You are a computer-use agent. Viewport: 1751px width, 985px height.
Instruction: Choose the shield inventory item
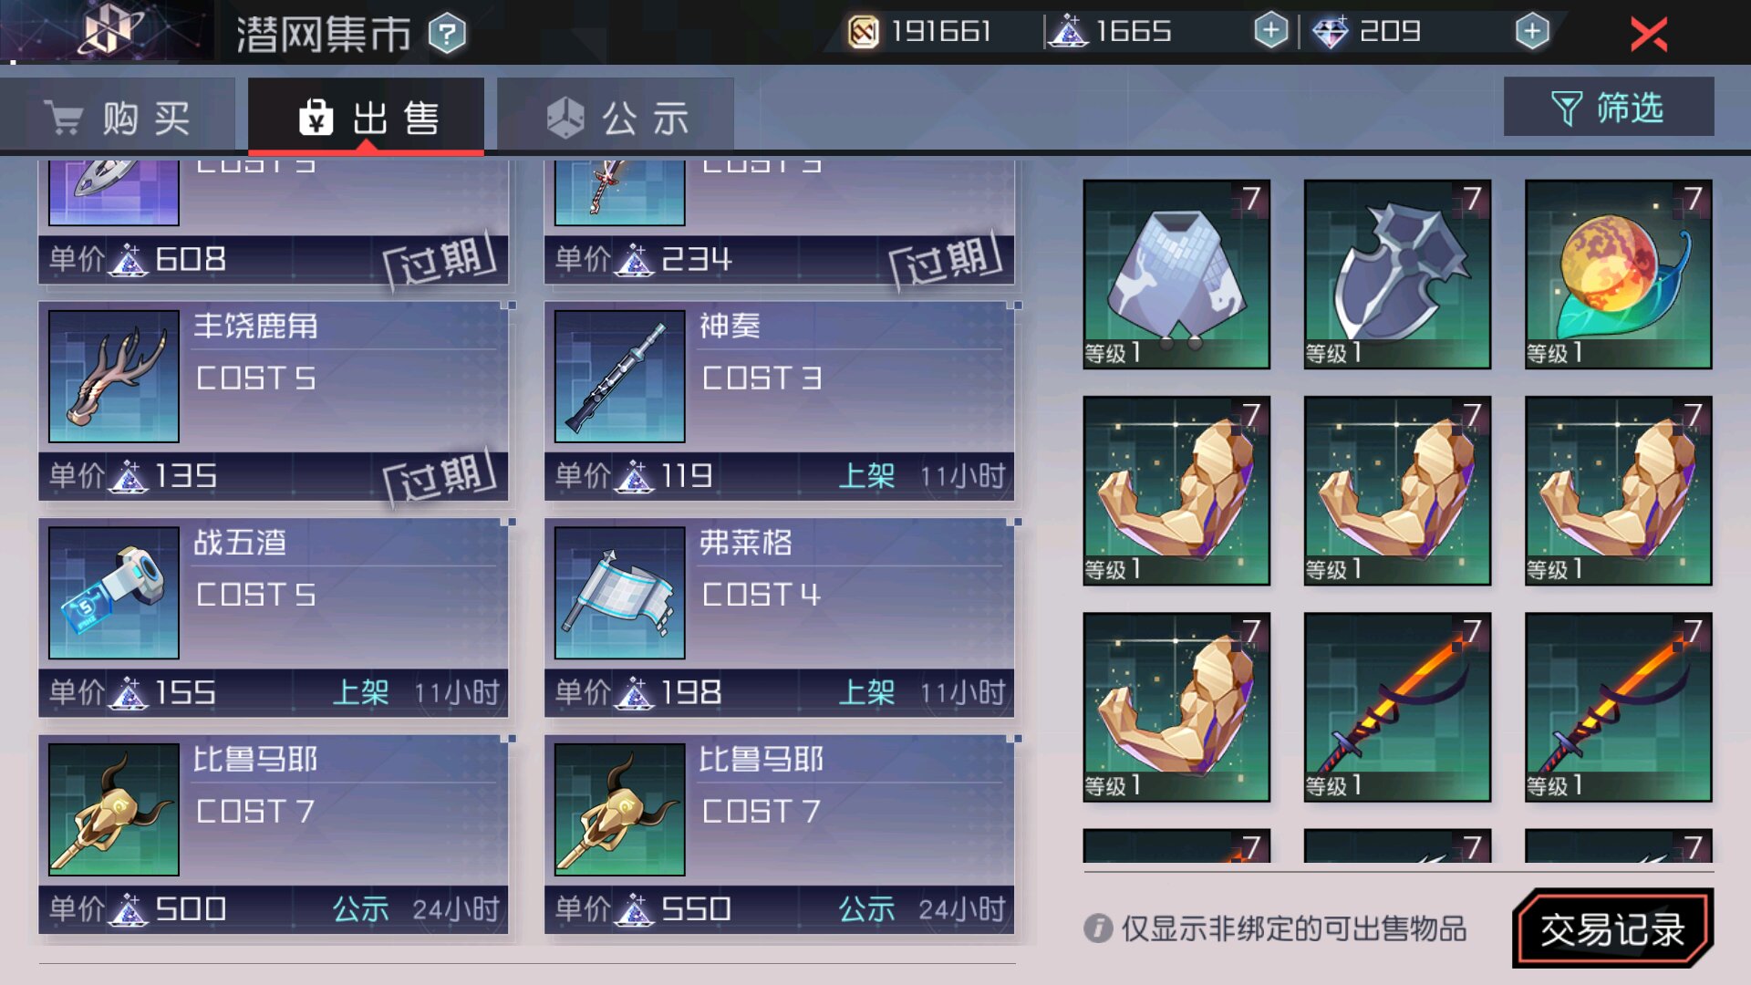point(1397,275)
